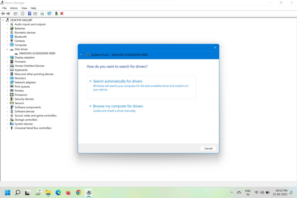
Task: Expand the Display adapters category
Action: tap(8, 57)
